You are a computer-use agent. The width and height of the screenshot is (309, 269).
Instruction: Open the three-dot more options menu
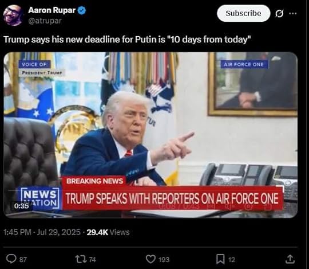(293, 13)
